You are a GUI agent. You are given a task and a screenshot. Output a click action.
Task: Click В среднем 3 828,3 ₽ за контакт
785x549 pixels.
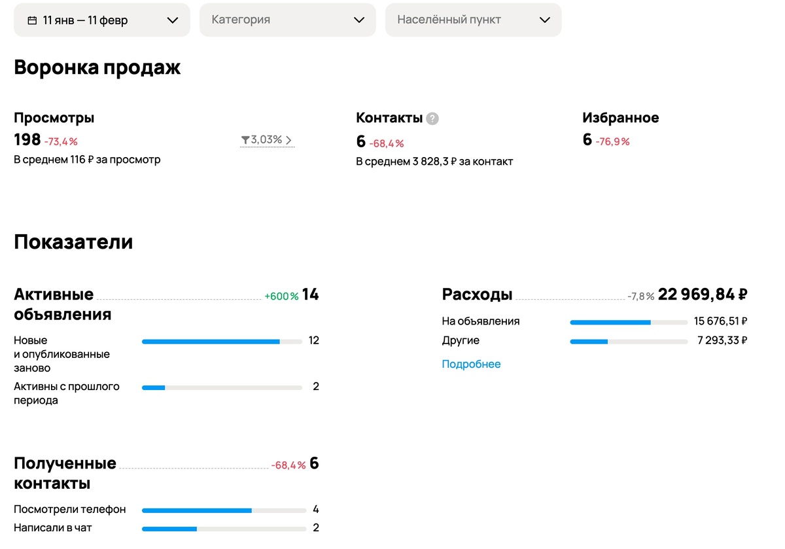434,161
